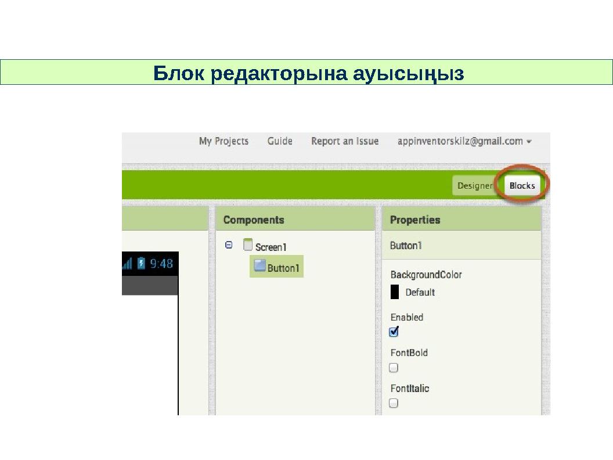Click the Components panel header
Screen dimensions: 613x460
coord(295,220)
